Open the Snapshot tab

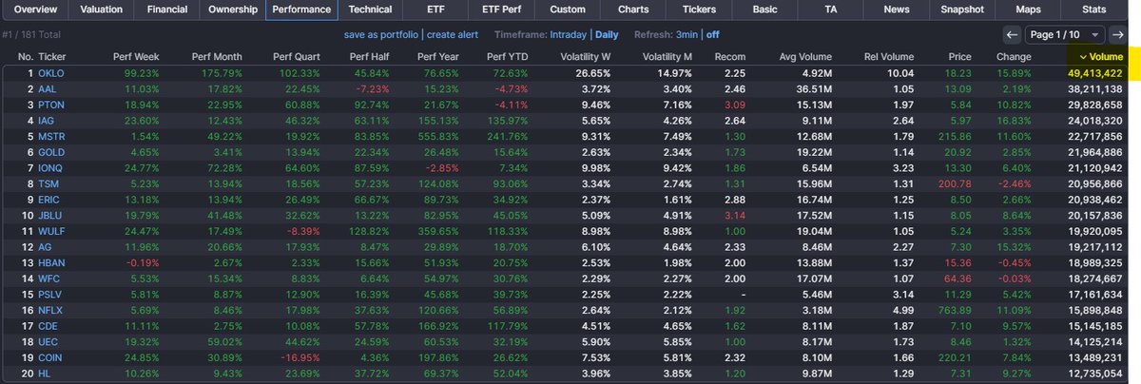click(x=962, y=10)
